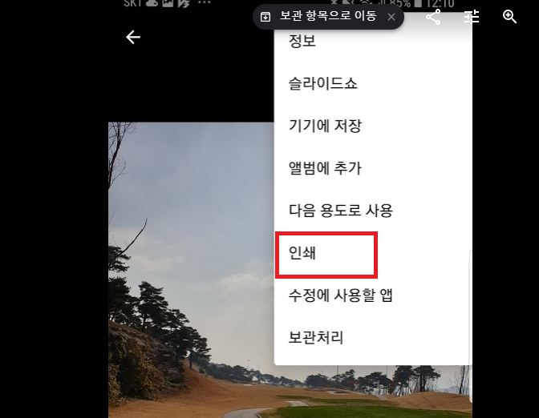The width and height of the screenshot is (539, 418).
Task: Click the highlighted 인쇄 option
Action: pos(326,255)
